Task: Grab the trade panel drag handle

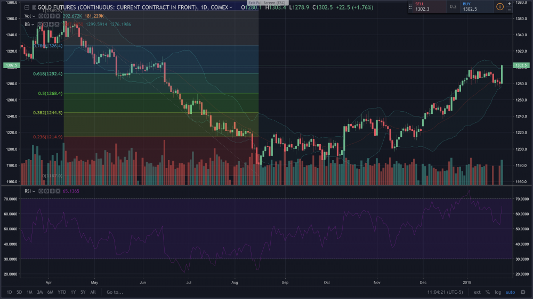Action: pos(410,7)
